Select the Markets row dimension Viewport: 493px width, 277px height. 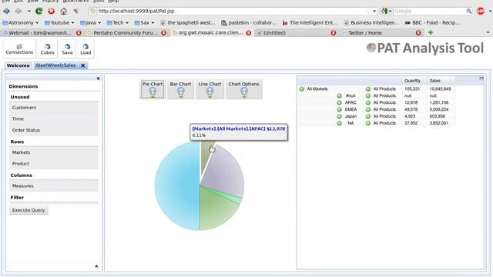click(54, 152)
